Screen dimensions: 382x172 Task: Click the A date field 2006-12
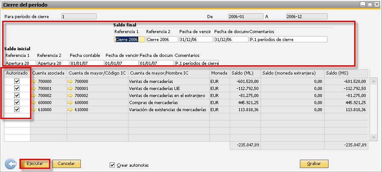tap(307, 17)
